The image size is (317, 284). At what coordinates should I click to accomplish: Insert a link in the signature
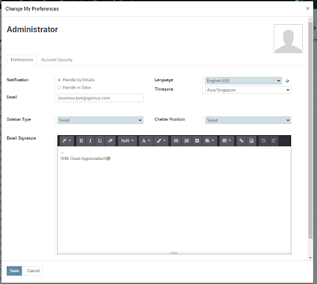[x=241, y=141]
